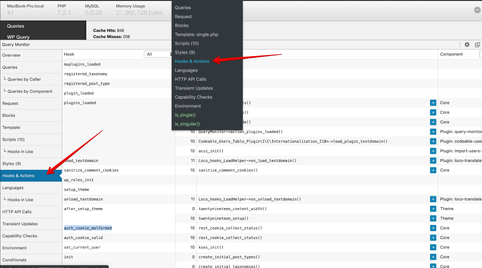Open Request in the sidebar

[x=31, y=103]
